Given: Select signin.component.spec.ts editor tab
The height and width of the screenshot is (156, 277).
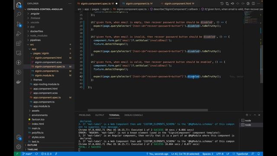Looking at the screenshot, I should (x=97, y=3).
